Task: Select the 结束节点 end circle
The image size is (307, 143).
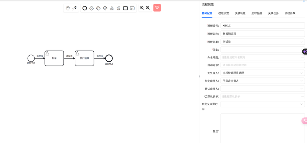Action: coord(109,58)
